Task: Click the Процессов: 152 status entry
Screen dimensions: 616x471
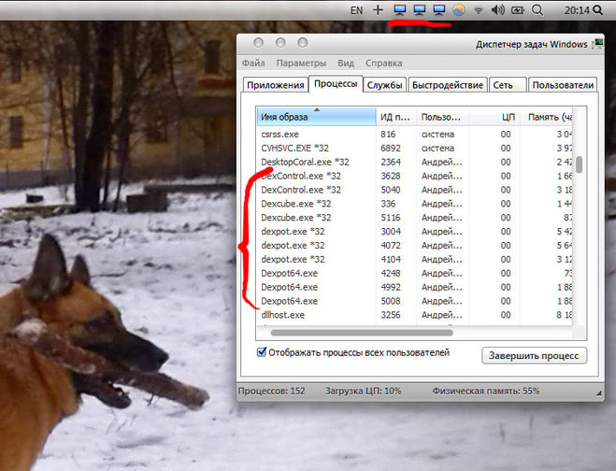Action: (x=271, y=392)
